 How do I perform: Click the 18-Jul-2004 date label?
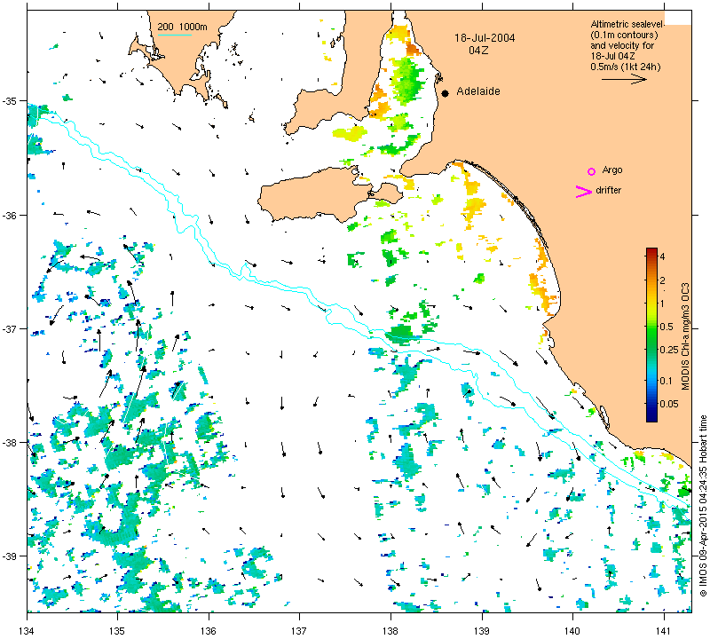coord(485,38)
